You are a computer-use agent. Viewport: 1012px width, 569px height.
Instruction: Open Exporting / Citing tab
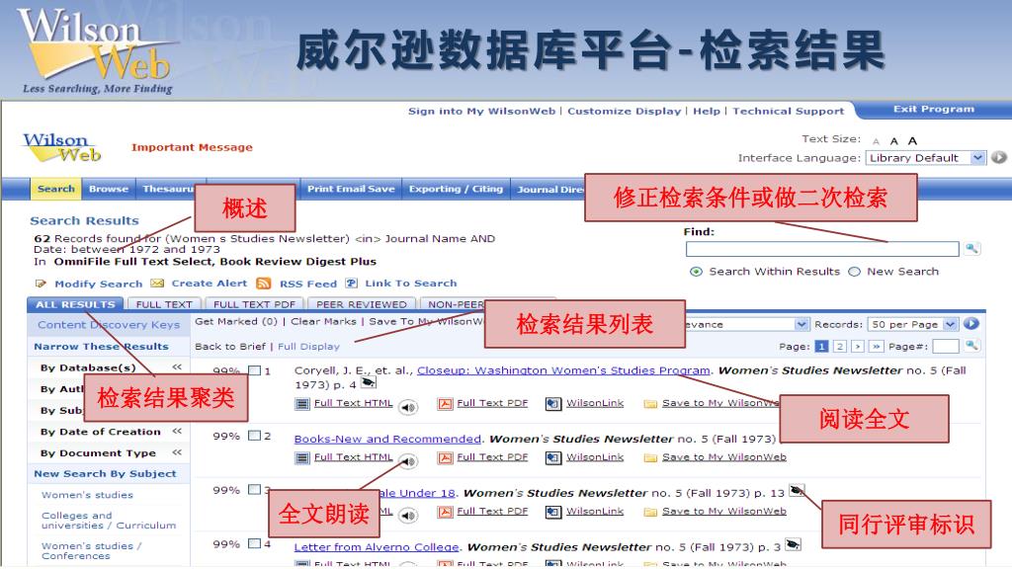point(456,189)
